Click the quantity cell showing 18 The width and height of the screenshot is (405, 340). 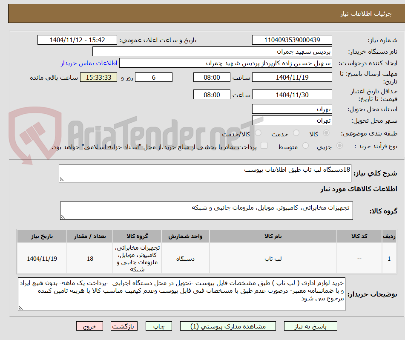(90, 259)
